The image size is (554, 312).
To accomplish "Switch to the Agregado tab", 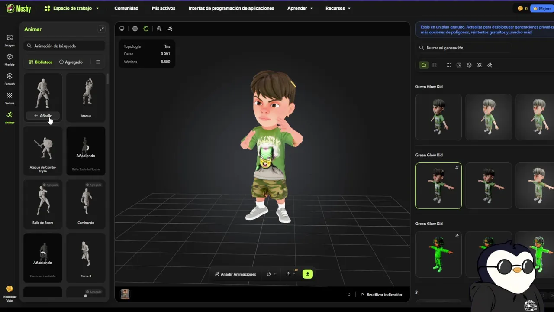I will click(x=71, y=62).
